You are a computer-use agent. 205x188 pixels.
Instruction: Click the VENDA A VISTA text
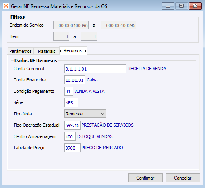point(89,91)
